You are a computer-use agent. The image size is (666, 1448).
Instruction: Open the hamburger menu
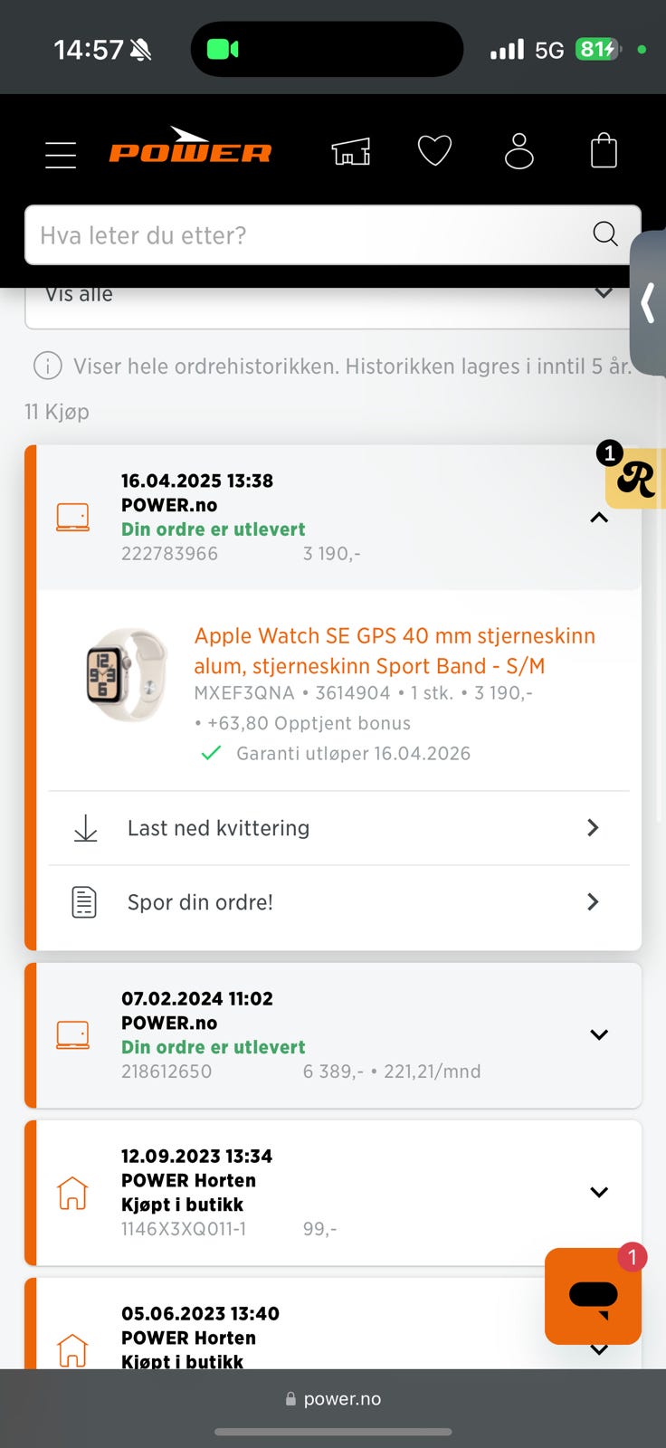pos(61,154)
